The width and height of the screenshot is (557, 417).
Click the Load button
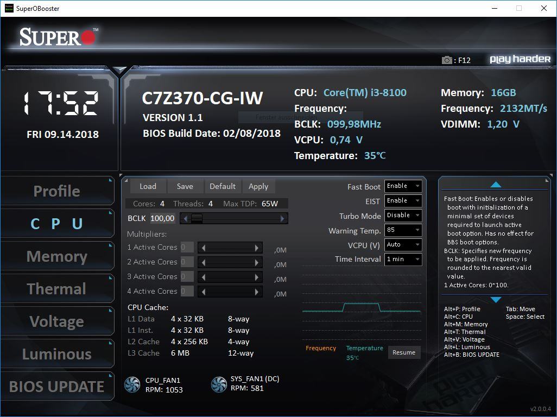(148, 186)
